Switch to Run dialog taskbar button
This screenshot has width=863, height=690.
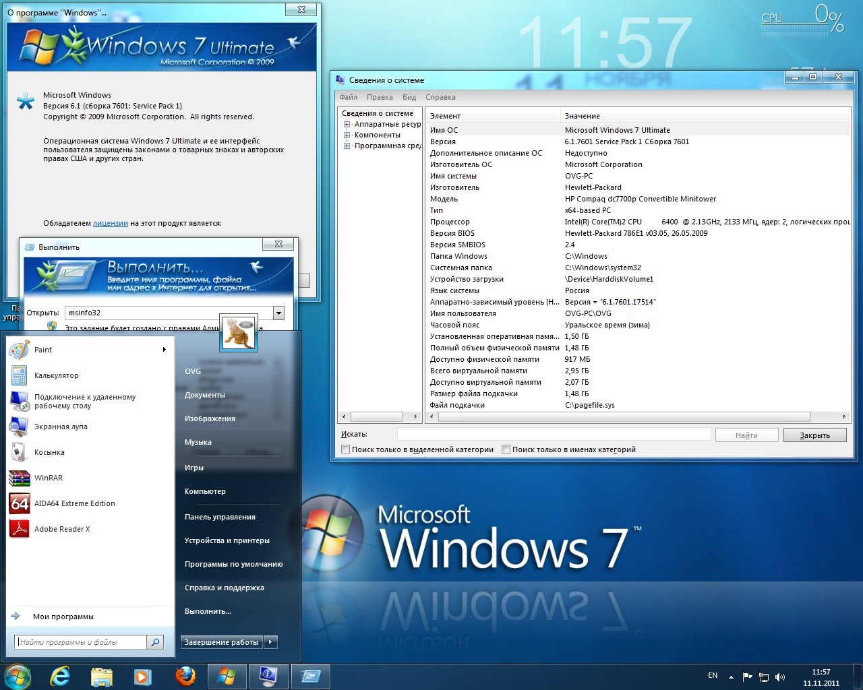[311, 677]
